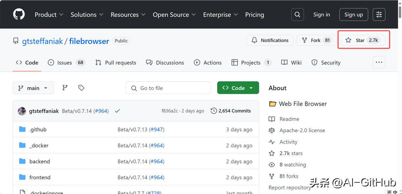The image size is (402, 194).
Task: Switch to the Issues tab
Action: coord(66,62)
